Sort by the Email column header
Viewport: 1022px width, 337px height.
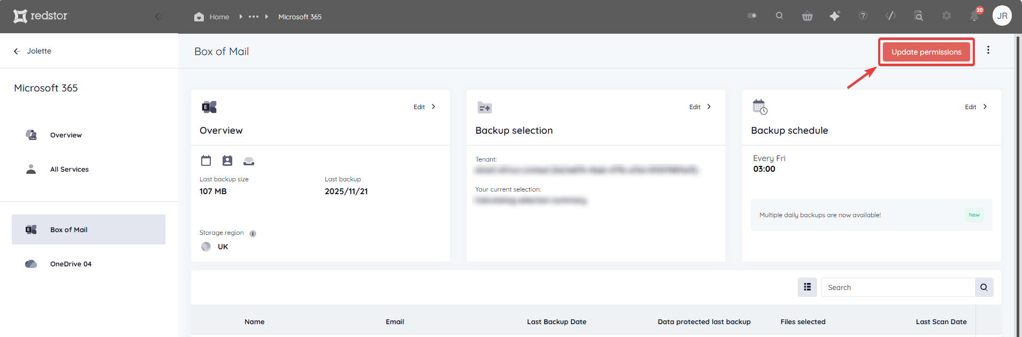click(395, 321)
